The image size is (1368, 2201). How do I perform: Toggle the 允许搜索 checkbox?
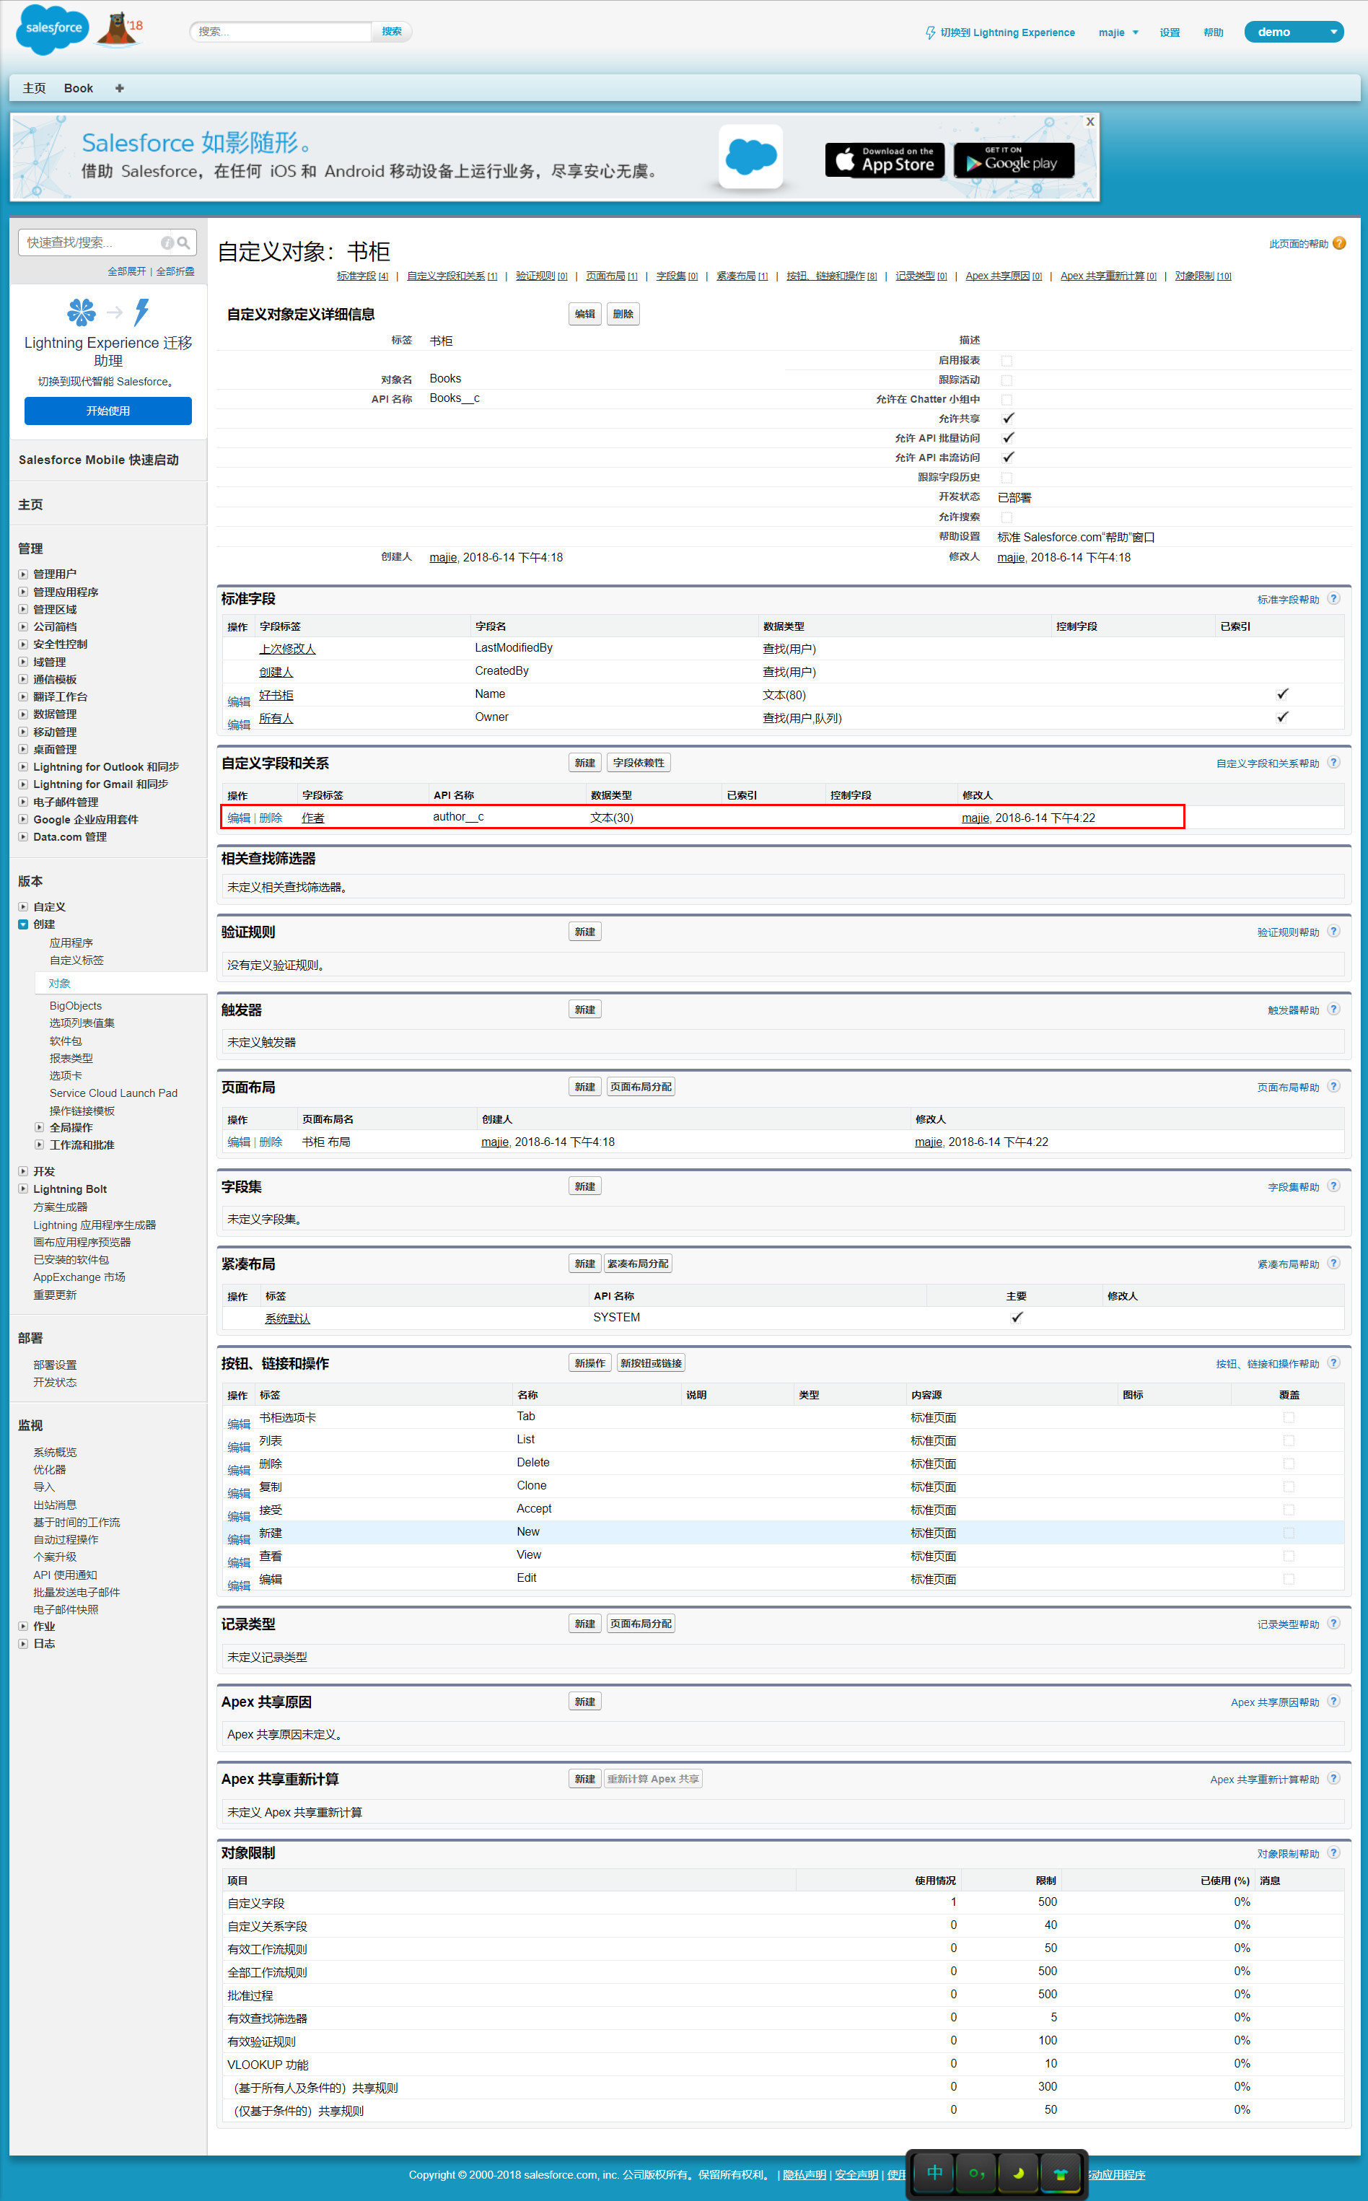pyautogui.click(x=1006, y=517)
